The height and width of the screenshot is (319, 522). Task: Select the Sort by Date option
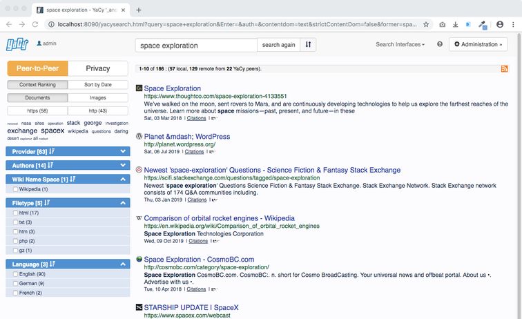tap(97, 85)
